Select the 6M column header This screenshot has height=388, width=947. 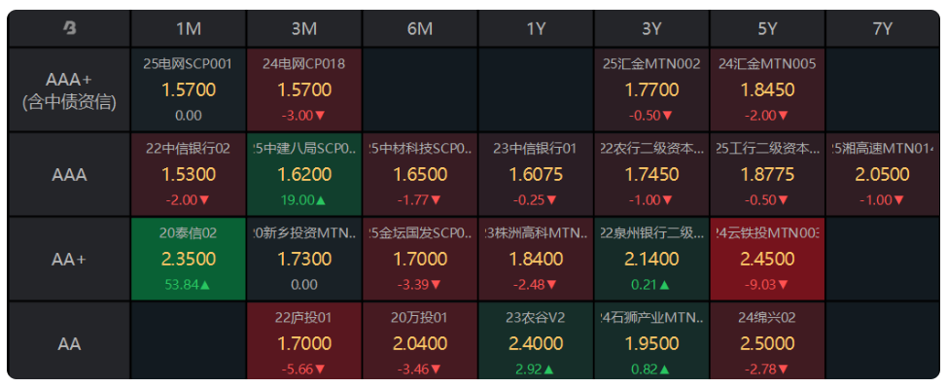[420, 29]
